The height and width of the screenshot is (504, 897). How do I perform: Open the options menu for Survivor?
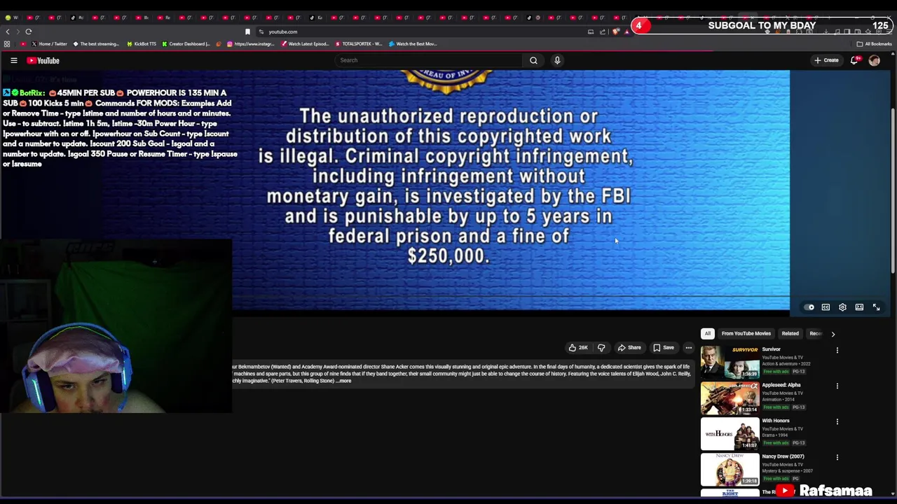tap(837, 350)
